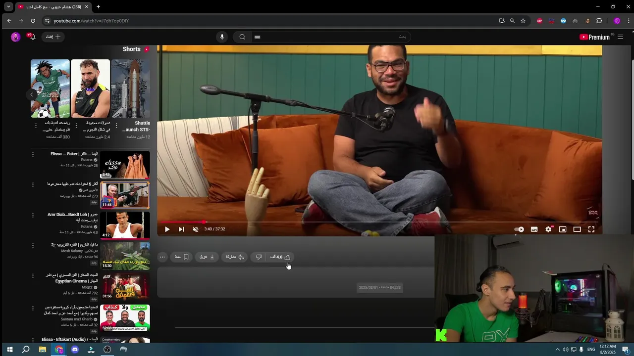The image size is (634, 356).
Task: Open Elissa Faker video thumbnail
Action: click(x=125, y=165)
